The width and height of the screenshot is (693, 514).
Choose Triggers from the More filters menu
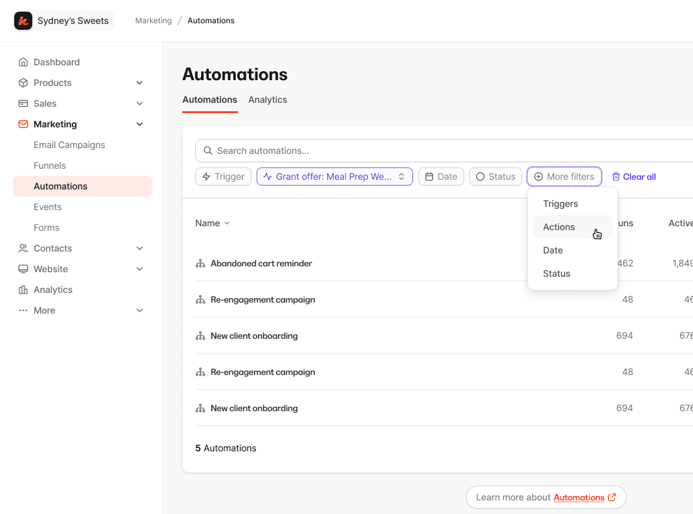coord(560,204)
